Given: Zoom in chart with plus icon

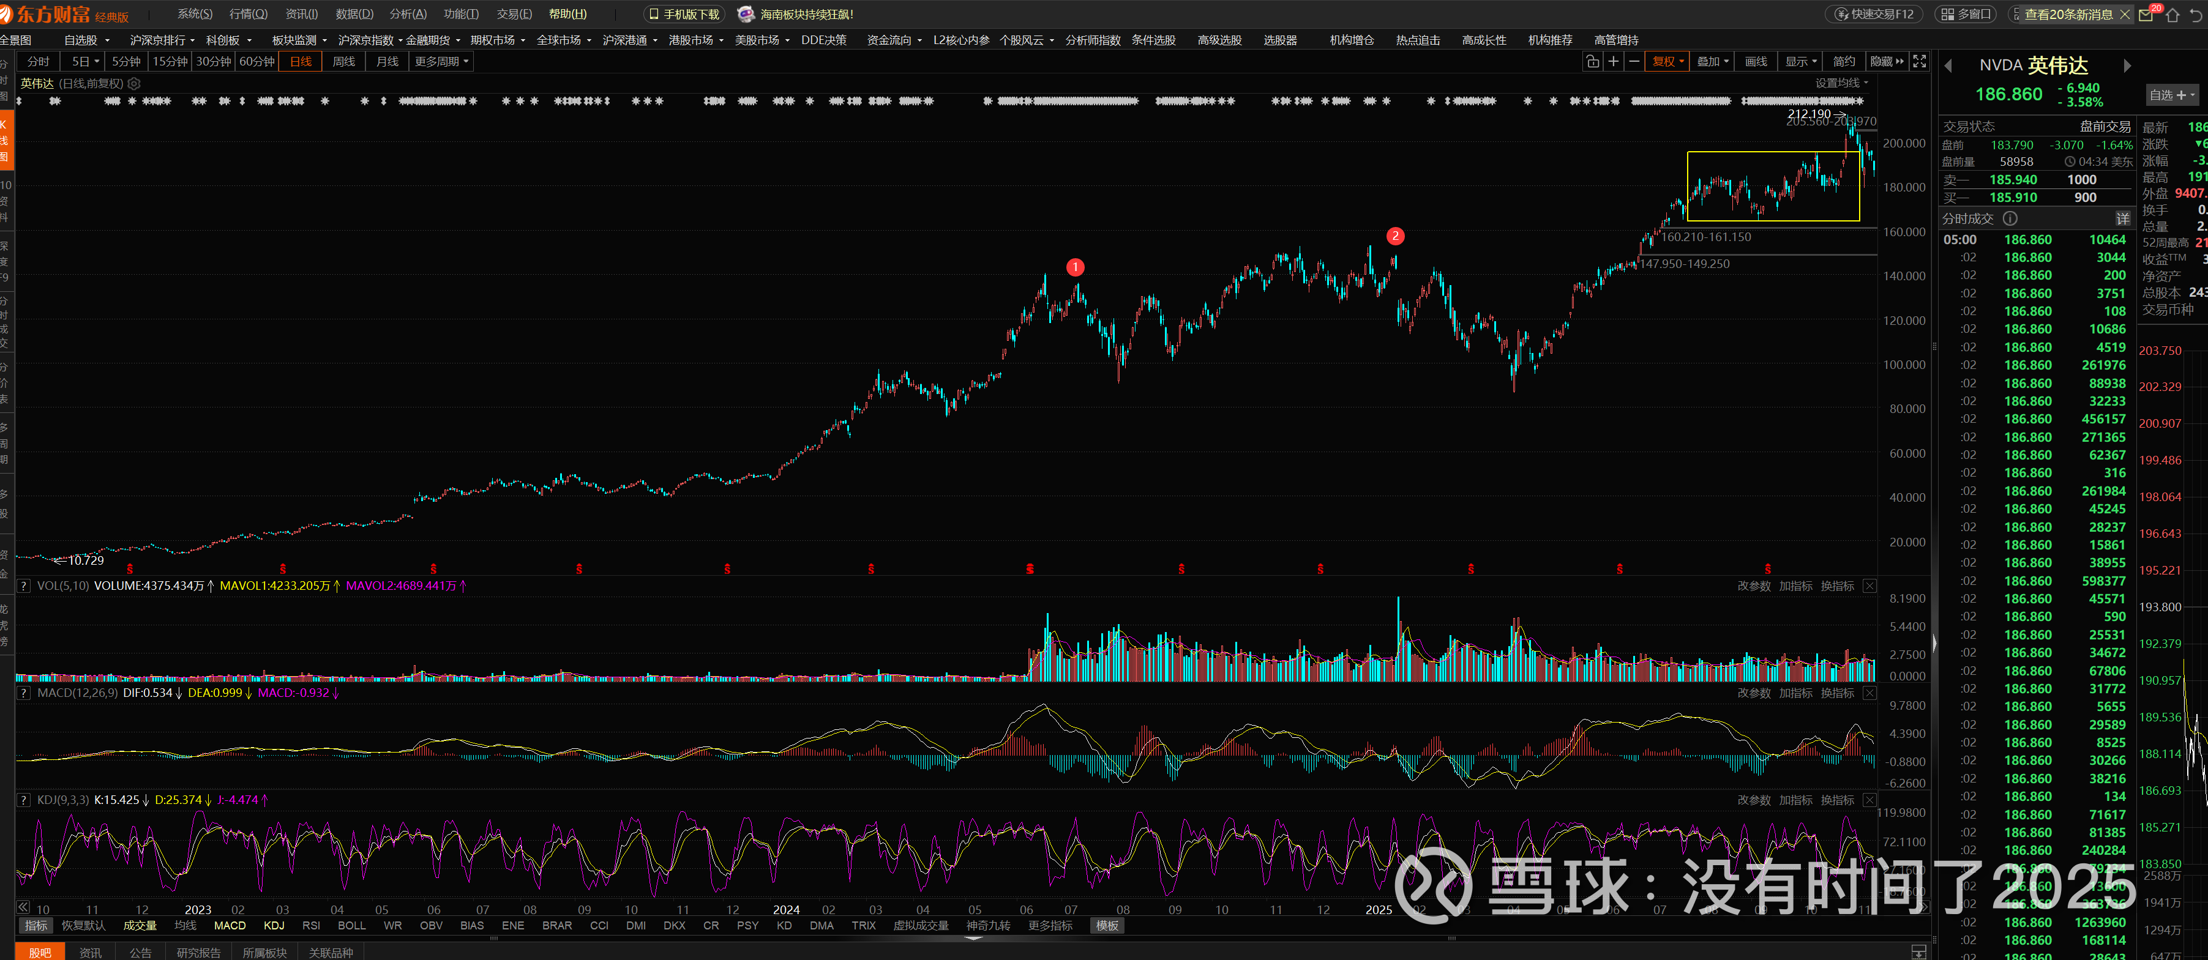Looking at the screenshot, I should (1613, 62).
